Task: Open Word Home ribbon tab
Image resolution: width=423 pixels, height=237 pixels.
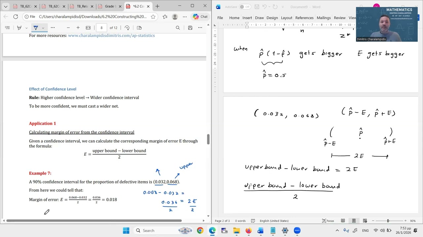Action: pyautogui.click(x=234, y=18)
